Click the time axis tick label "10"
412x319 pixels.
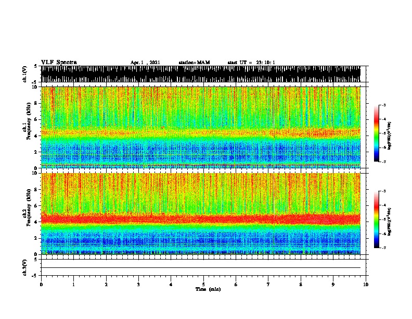[x=366, y=285]
